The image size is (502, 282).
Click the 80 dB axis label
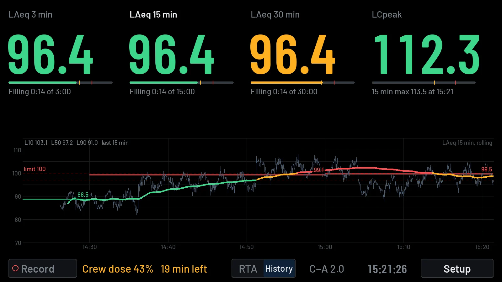click(x=18, y=220)
